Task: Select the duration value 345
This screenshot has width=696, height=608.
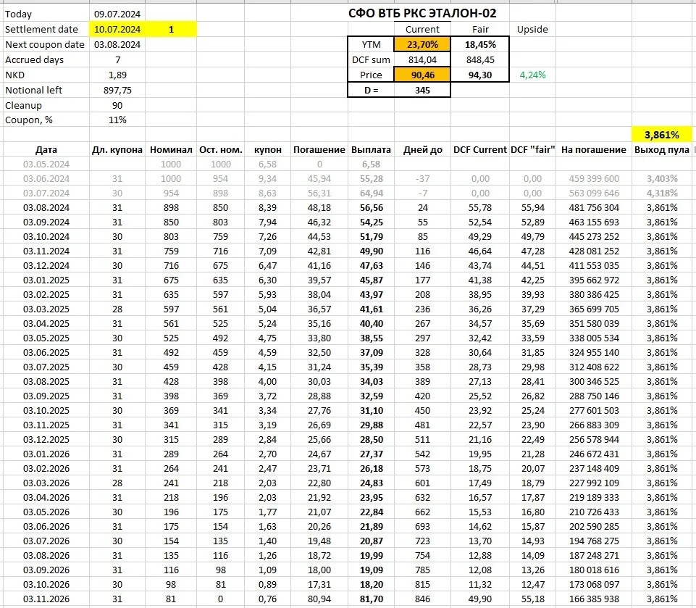Action: 422,90
